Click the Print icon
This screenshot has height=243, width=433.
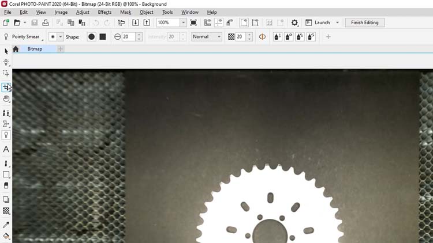coord(46,22)
